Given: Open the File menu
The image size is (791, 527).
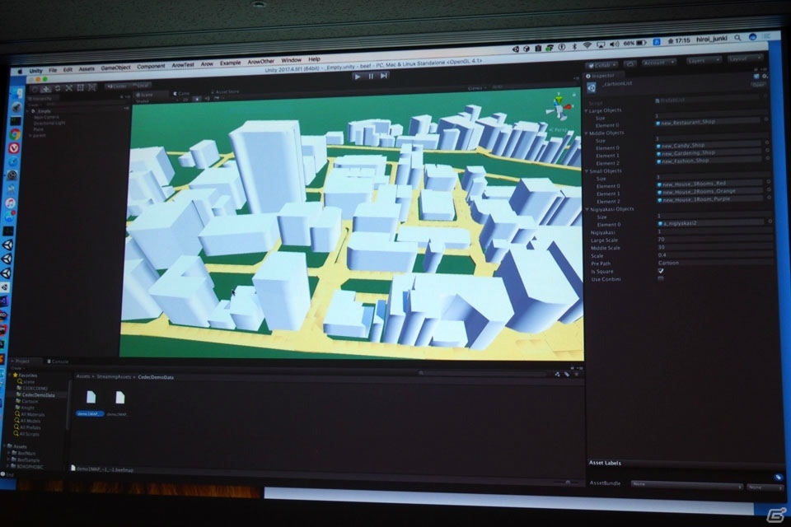Looking at the screenshot, I should (53, 70).
